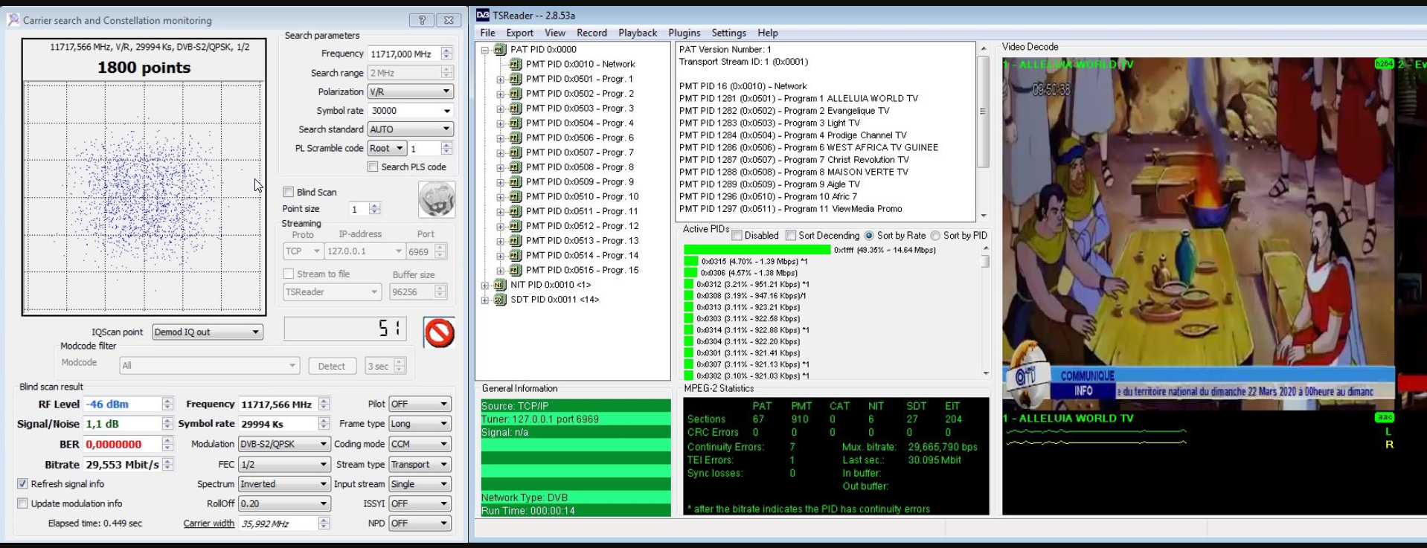Open the Export menu
This screenshot has width=1427, height=548.
[x=519, y=33]
